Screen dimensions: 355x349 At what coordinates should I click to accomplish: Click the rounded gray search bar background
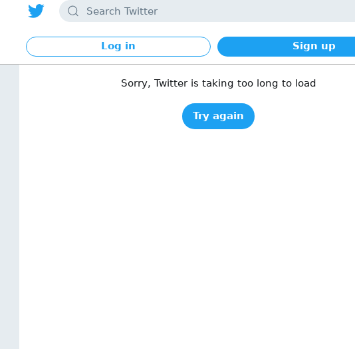(207, 11)
